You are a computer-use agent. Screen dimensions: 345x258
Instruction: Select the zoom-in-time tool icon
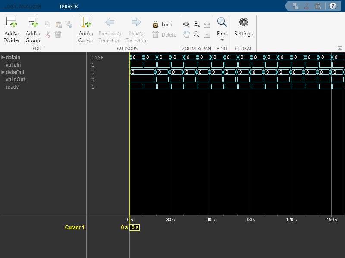tap(186, 25)
